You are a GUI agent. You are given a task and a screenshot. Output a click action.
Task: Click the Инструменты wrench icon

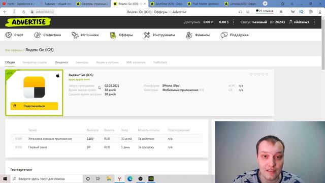147,35
